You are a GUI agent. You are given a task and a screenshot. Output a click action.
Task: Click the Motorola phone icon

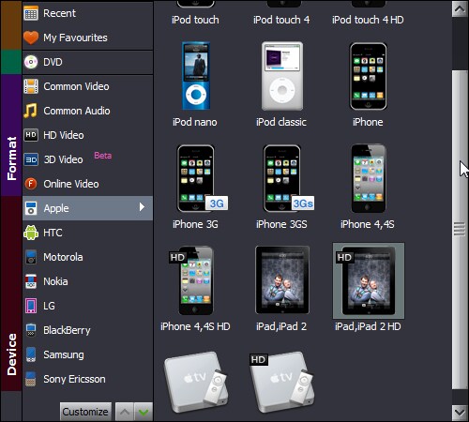click(31, 257)
